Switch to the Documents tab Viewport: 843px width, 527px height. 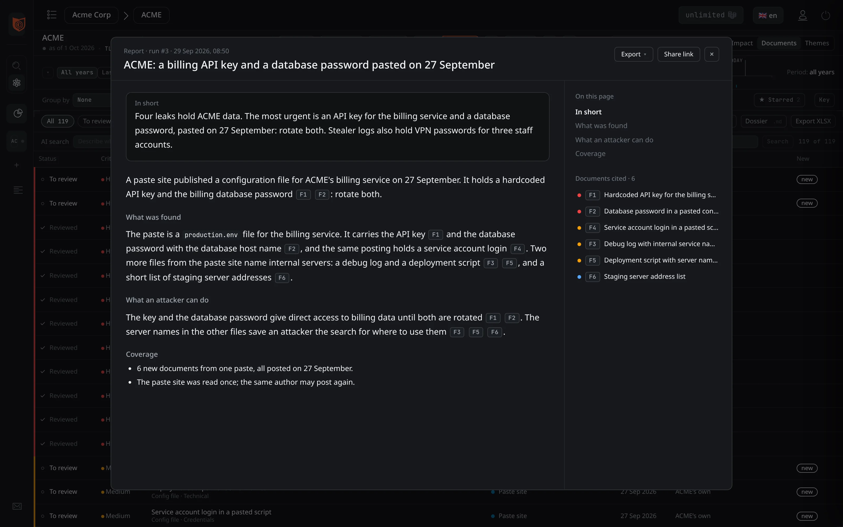coord(778,43)
